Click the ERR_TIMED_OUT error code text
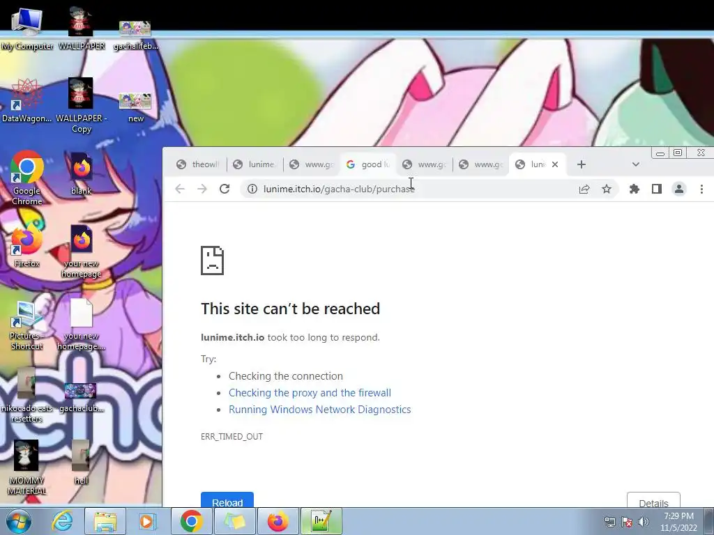Image resolution: width=714 pixels, height=535 pixels. [231, 437]
